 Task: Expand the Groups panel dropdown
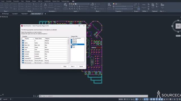tap(137, 11)
